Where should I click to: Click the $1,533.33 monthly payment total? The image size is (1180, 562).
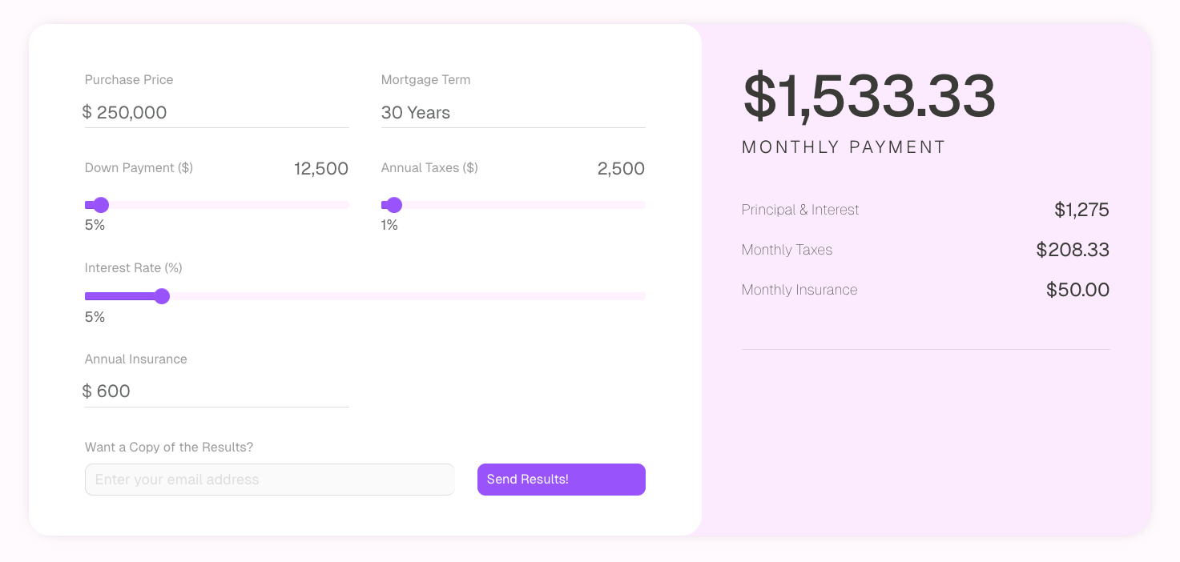[x=869, y=97]
